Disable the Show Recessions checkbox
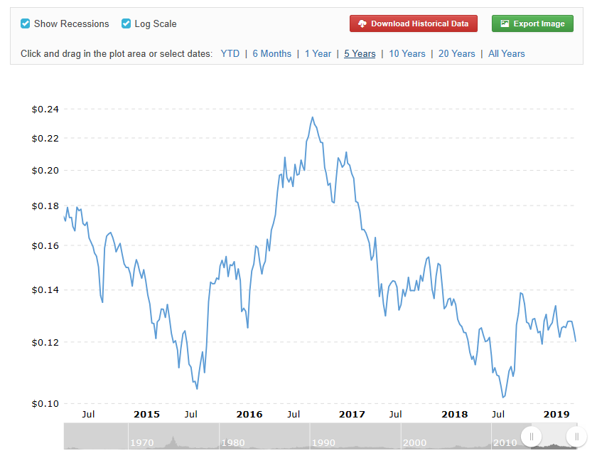 (x=25, y=23)
